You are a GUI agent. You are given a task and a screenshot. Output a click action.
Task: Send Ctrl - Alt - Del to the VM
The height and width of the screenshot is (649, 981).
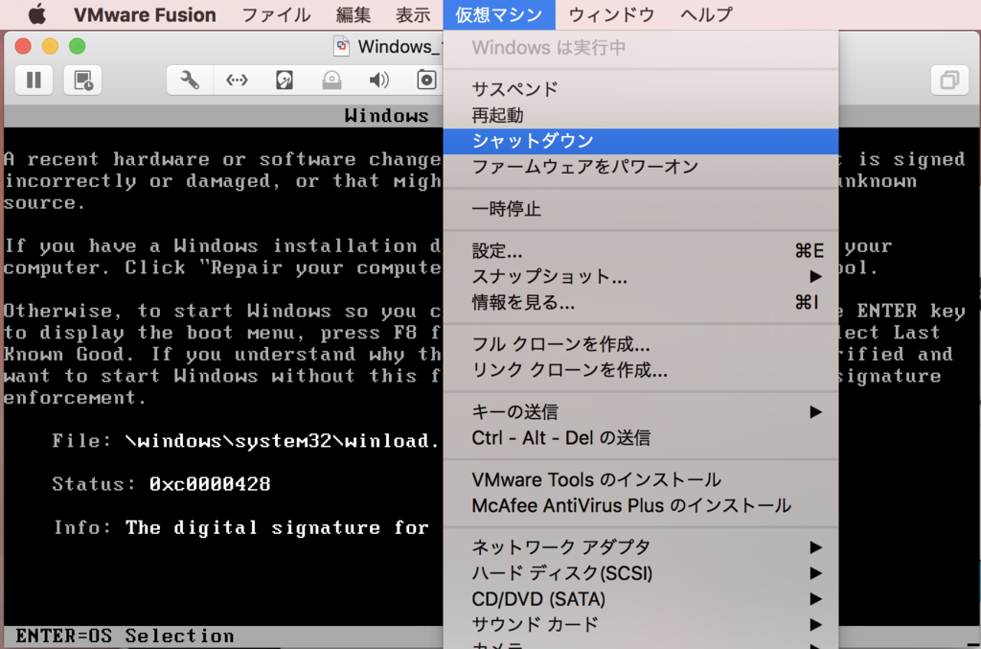tap(641, 437)
